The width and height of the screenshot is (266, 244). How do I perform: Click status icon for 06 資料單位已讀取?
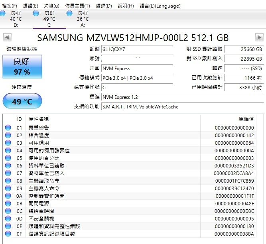(x=8, y=165)
